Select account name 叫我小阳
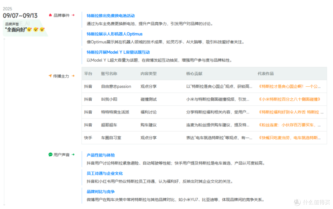 point(109,99)
